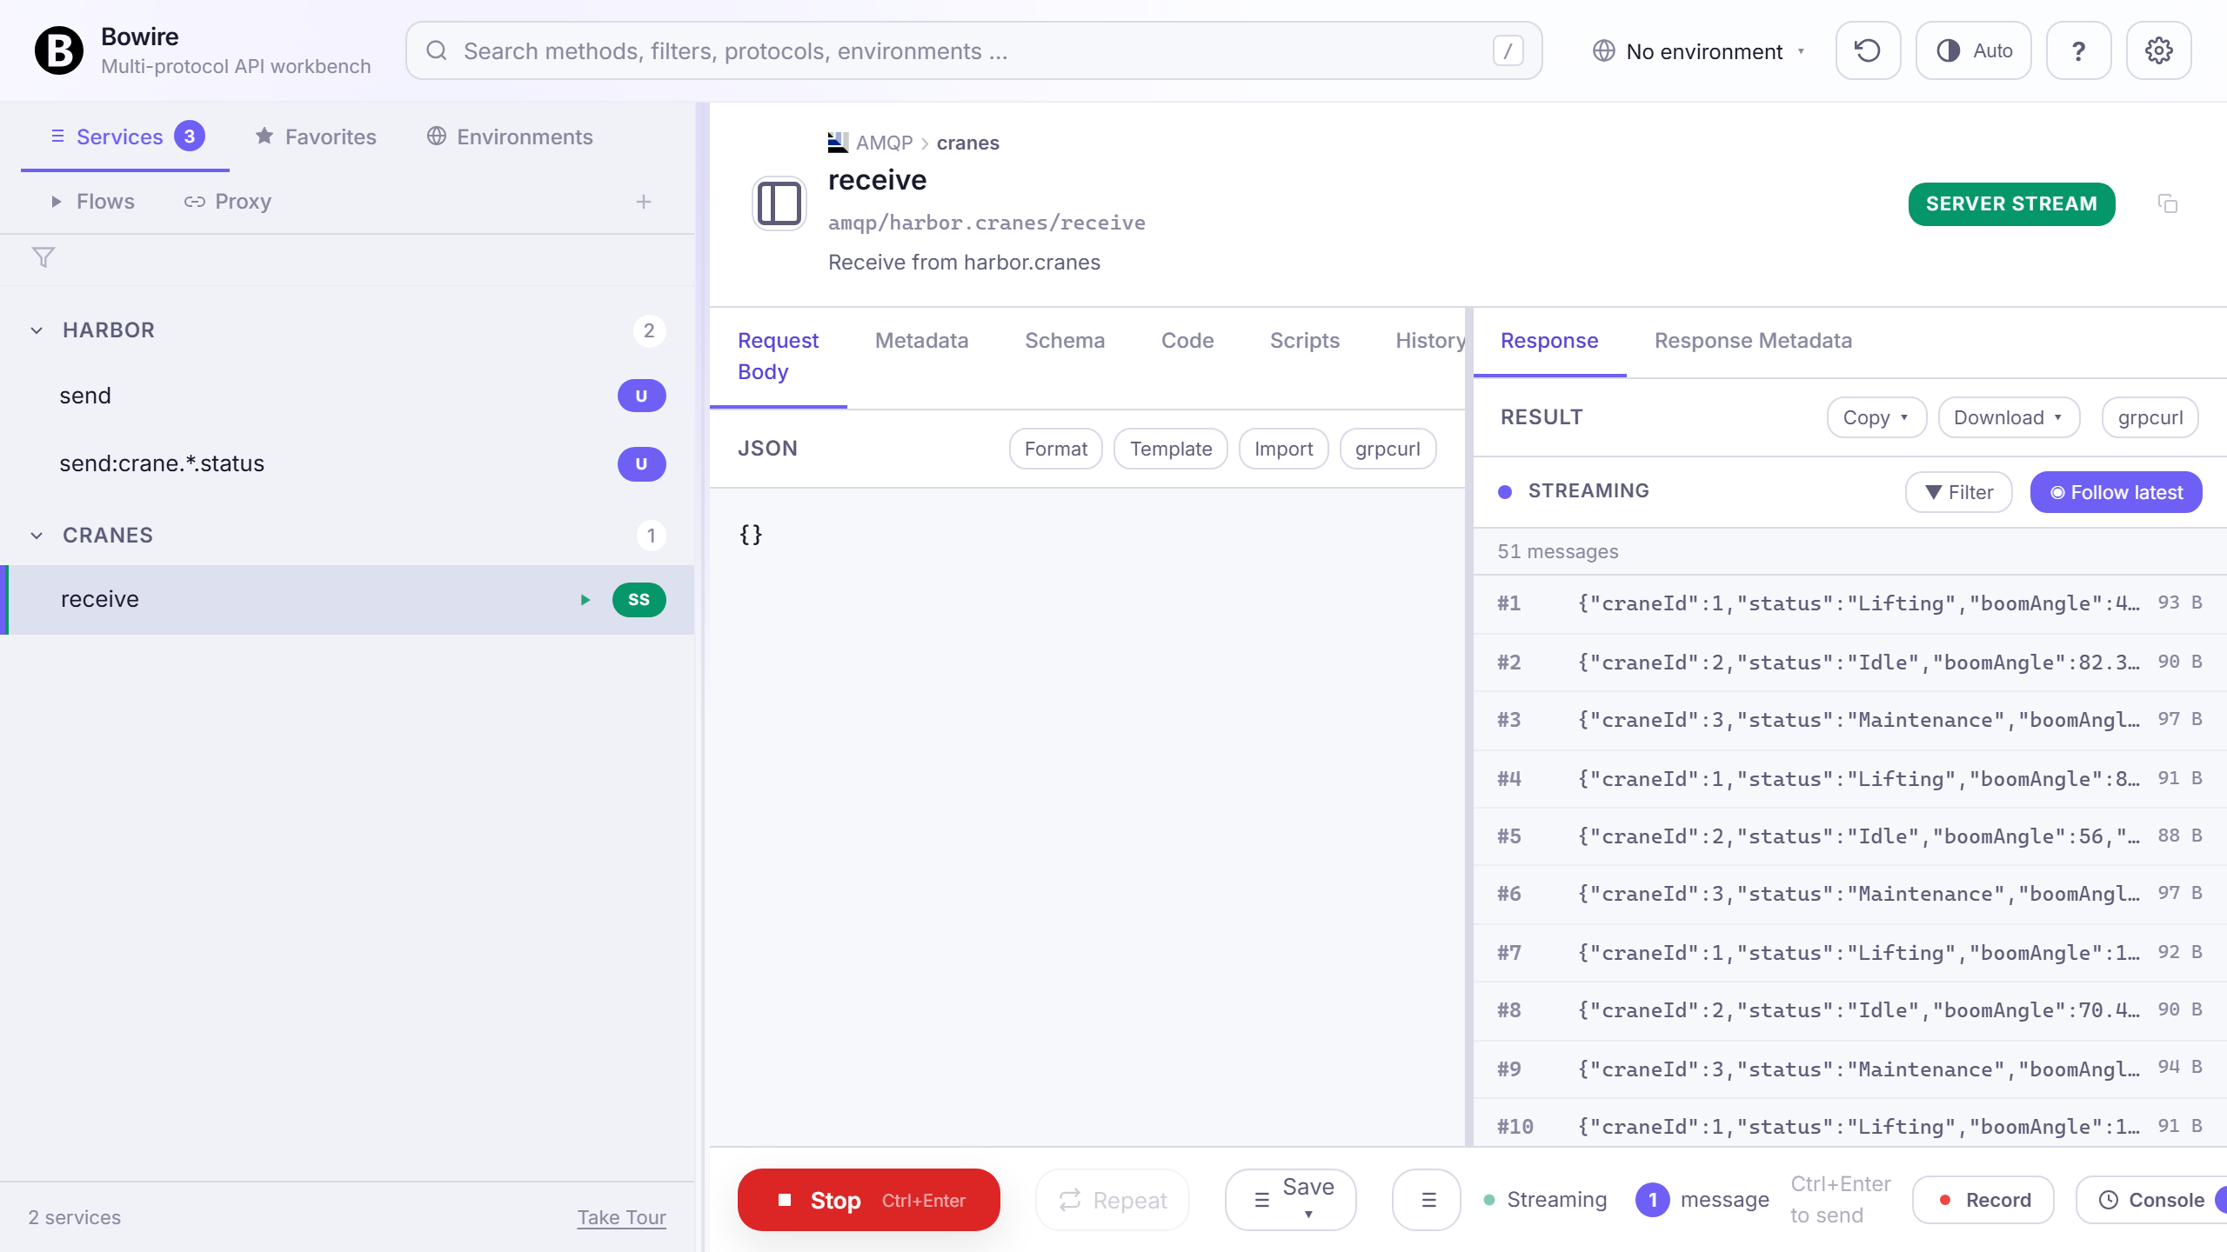Toggle the sidebar panel layout icon
Screen dimensions: 2227x1252
pos(779,204)
